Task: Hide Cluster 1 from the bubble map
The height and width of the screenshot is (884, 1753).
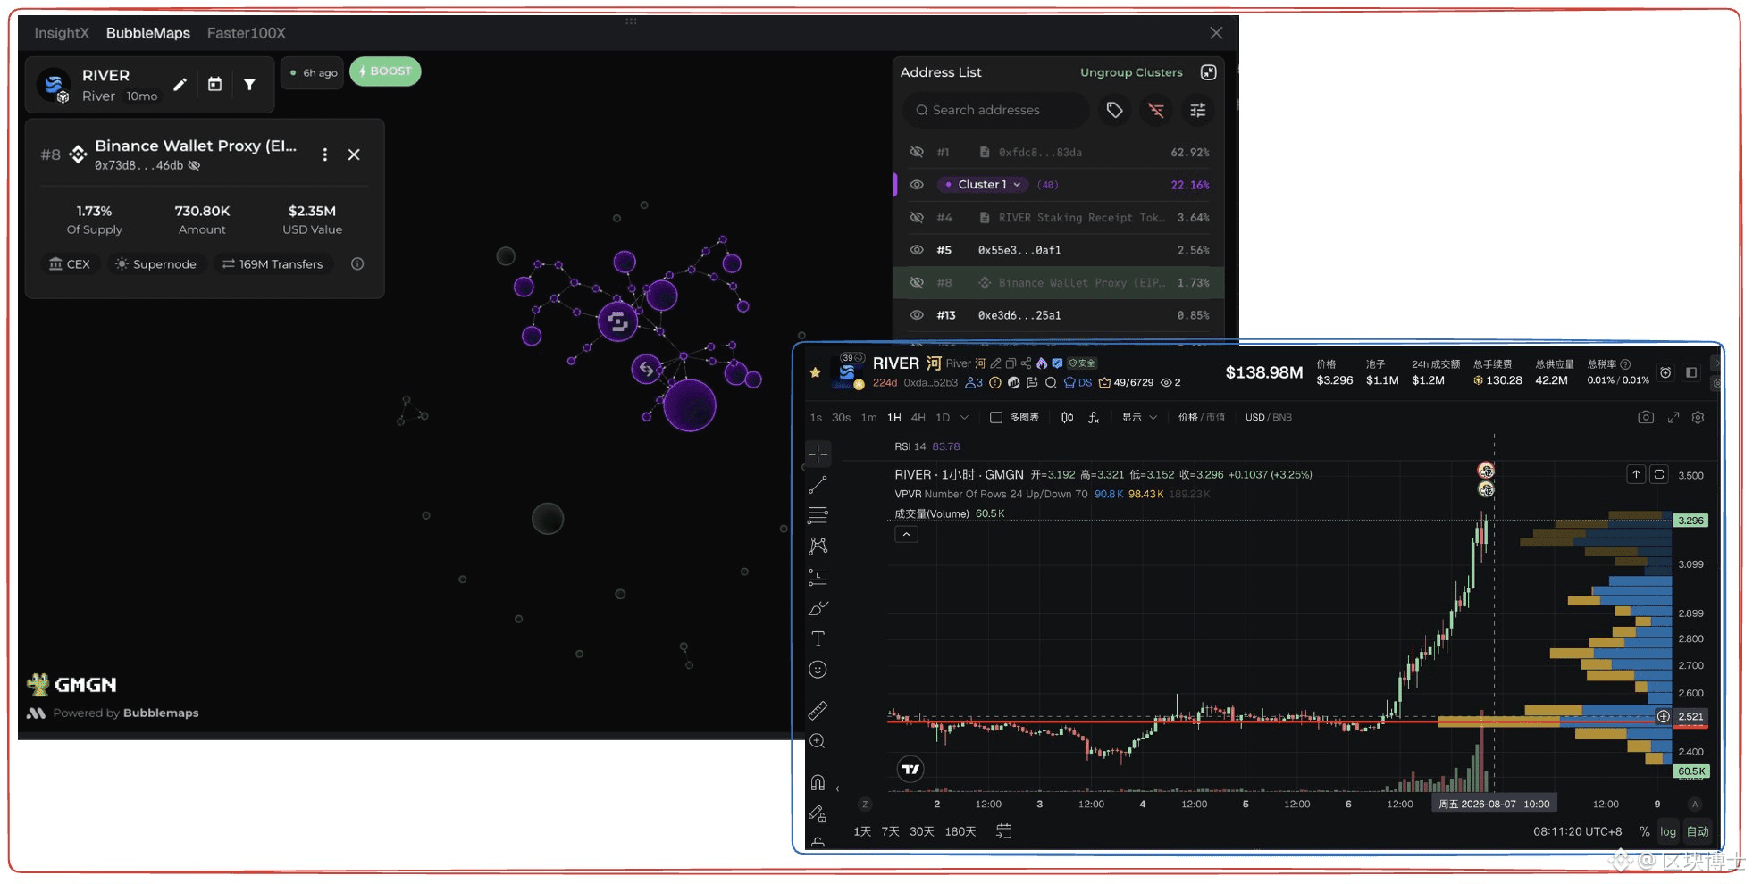Action: 917,185
